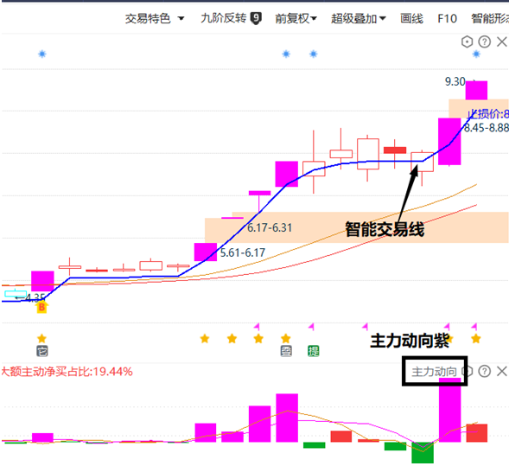Click the yellow B buy signal marker
The height and width of the screenshot is (466, 509).
point(41,307)
